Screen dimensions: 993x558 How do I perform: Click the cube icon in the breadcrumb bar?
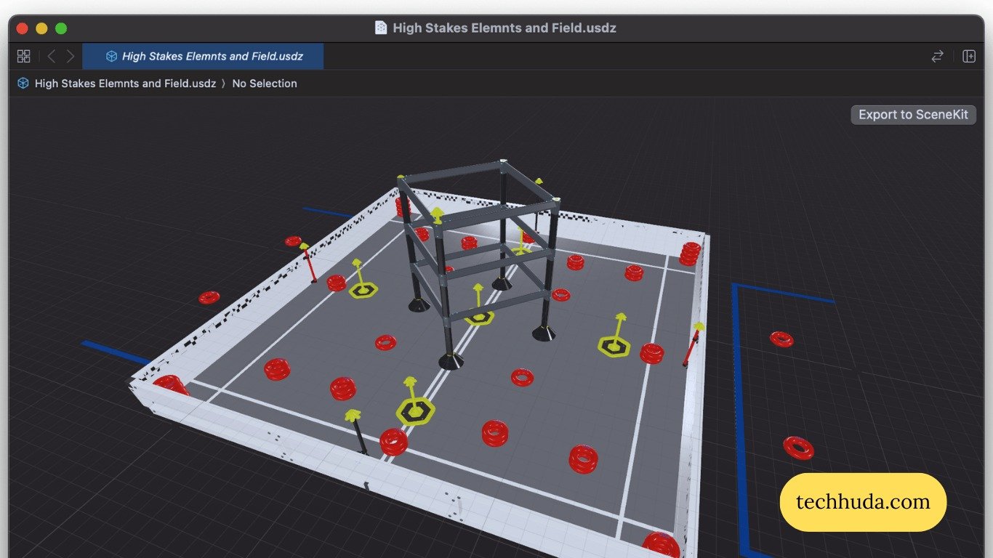23,84
